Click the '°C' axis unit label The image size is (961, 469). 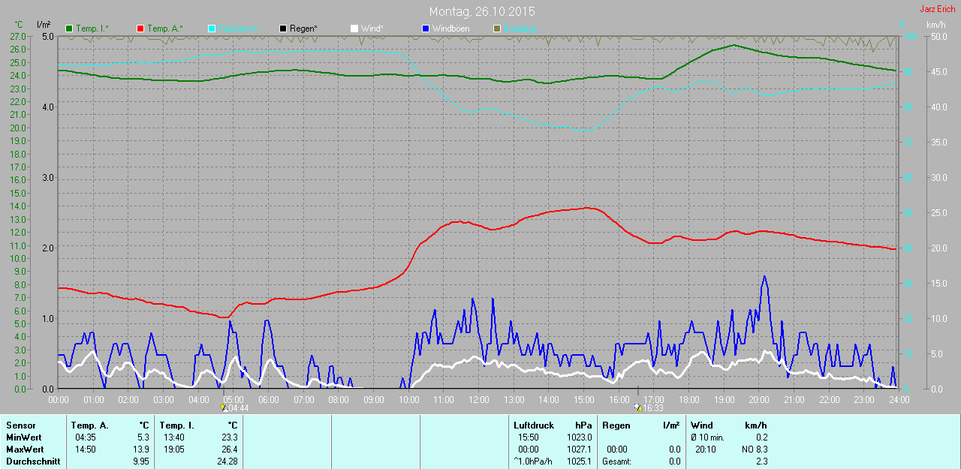coord(19,25)
